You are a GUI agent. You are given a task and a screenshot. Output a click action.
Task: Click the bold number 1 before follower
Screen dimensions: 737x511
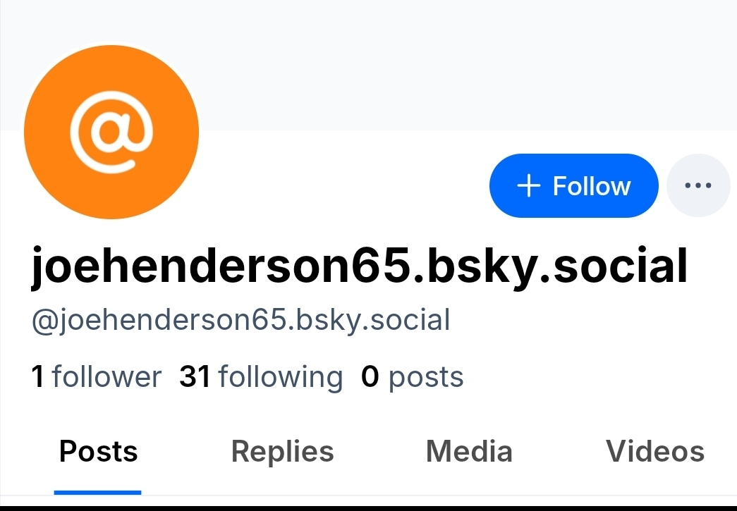pyautogui.click(x=37, y=376)
